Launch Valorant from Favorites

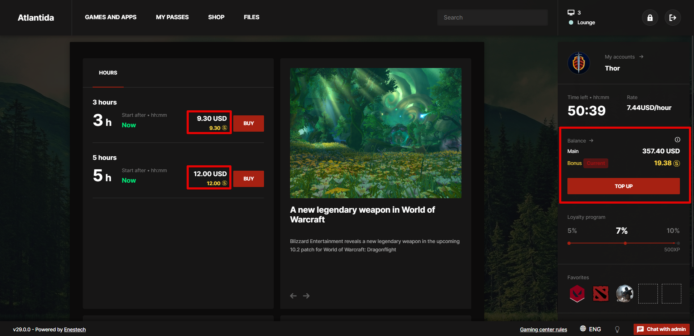click(x=577, y=293)
